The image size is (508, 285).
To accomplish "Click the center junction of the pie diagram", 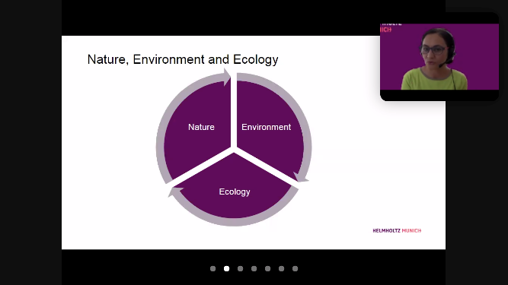I will (x=234, y=150).
